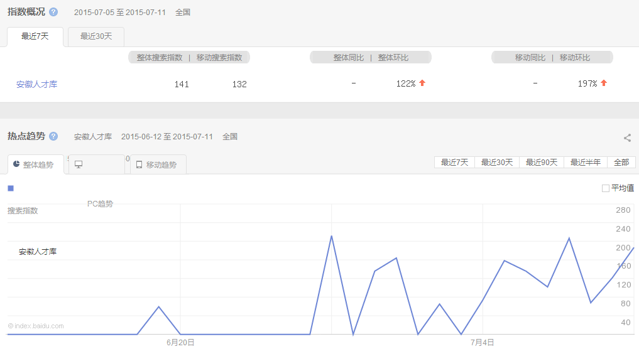Toggle the blue legend square for series
The height and width of the screenshot is (349, 639).
point(11,188)
